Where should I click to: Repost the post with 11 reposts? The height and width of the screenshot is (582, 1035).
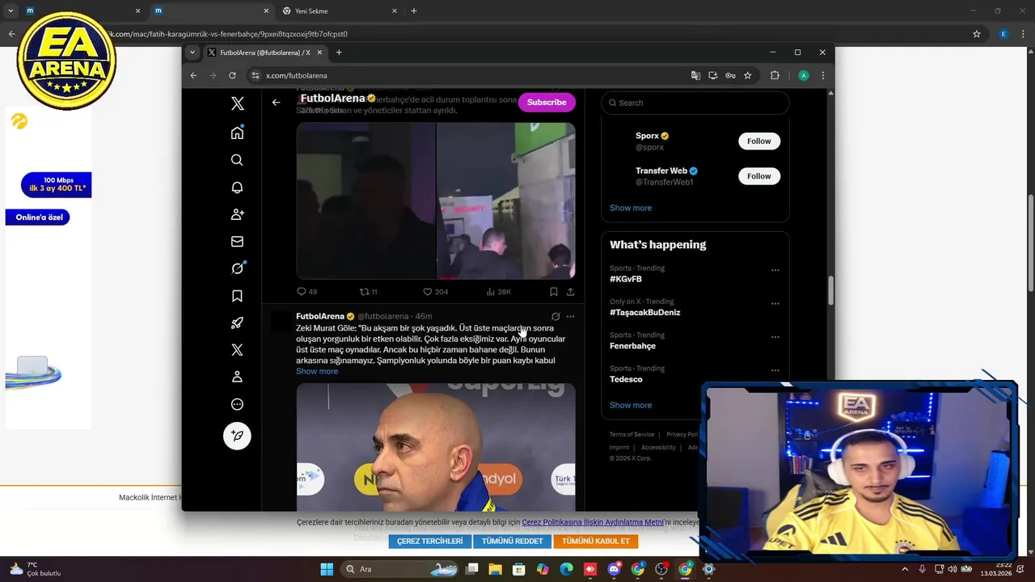pyautogui.click(x=369, y=292)
